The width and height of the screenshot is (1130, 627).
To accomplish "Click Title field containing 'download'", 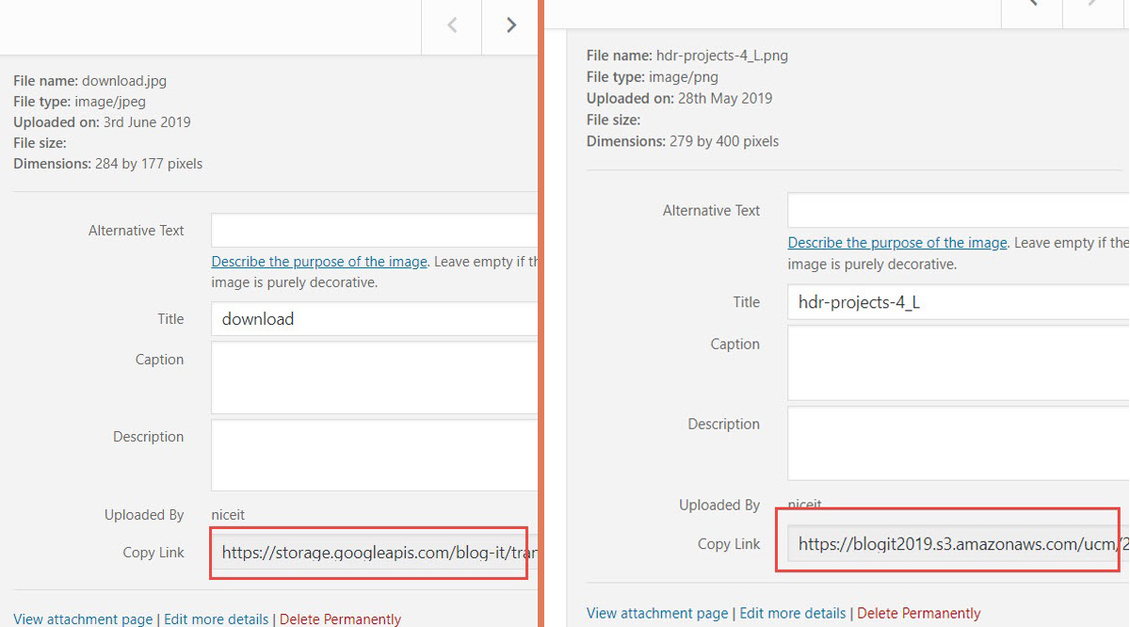I will 375,319.
